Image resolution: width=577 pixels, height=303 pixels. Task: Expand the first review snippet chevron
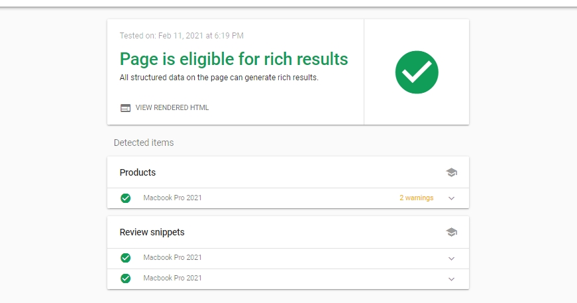(x=452, y=259)
